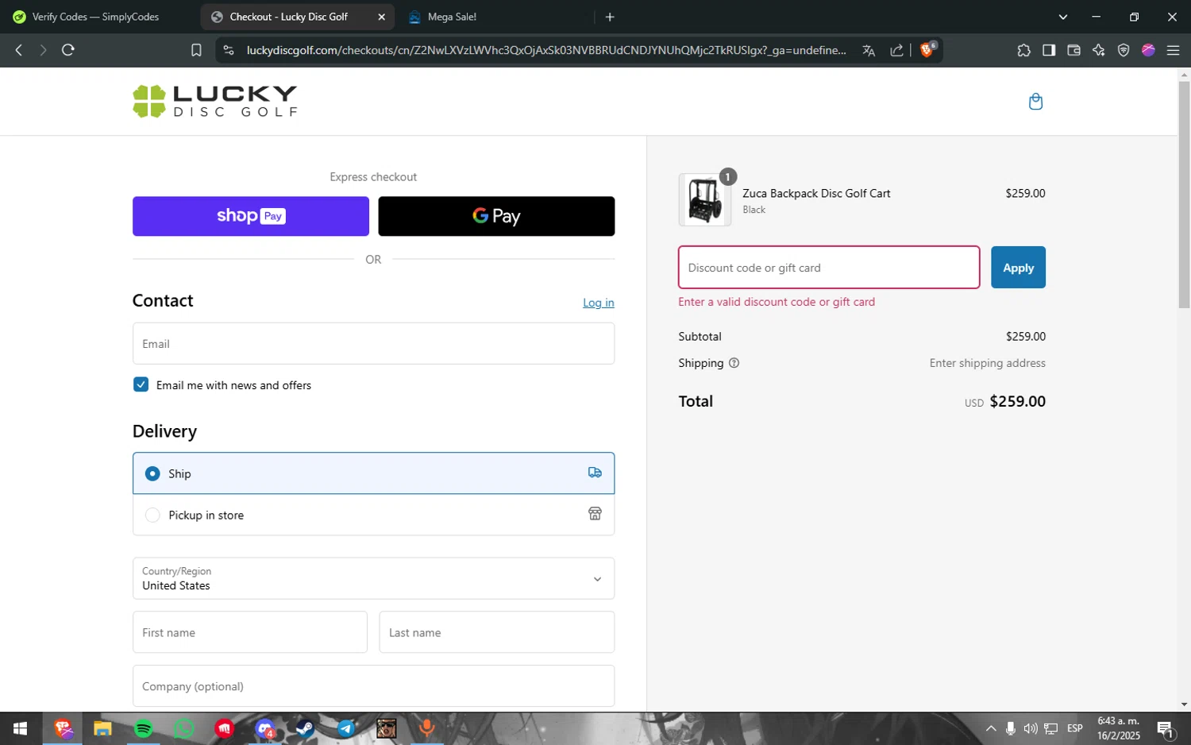This screenshot has height=745, width=1191.
Task: Click the Company (optional) field
Action: pyautogui.click(x=373, y=686)
